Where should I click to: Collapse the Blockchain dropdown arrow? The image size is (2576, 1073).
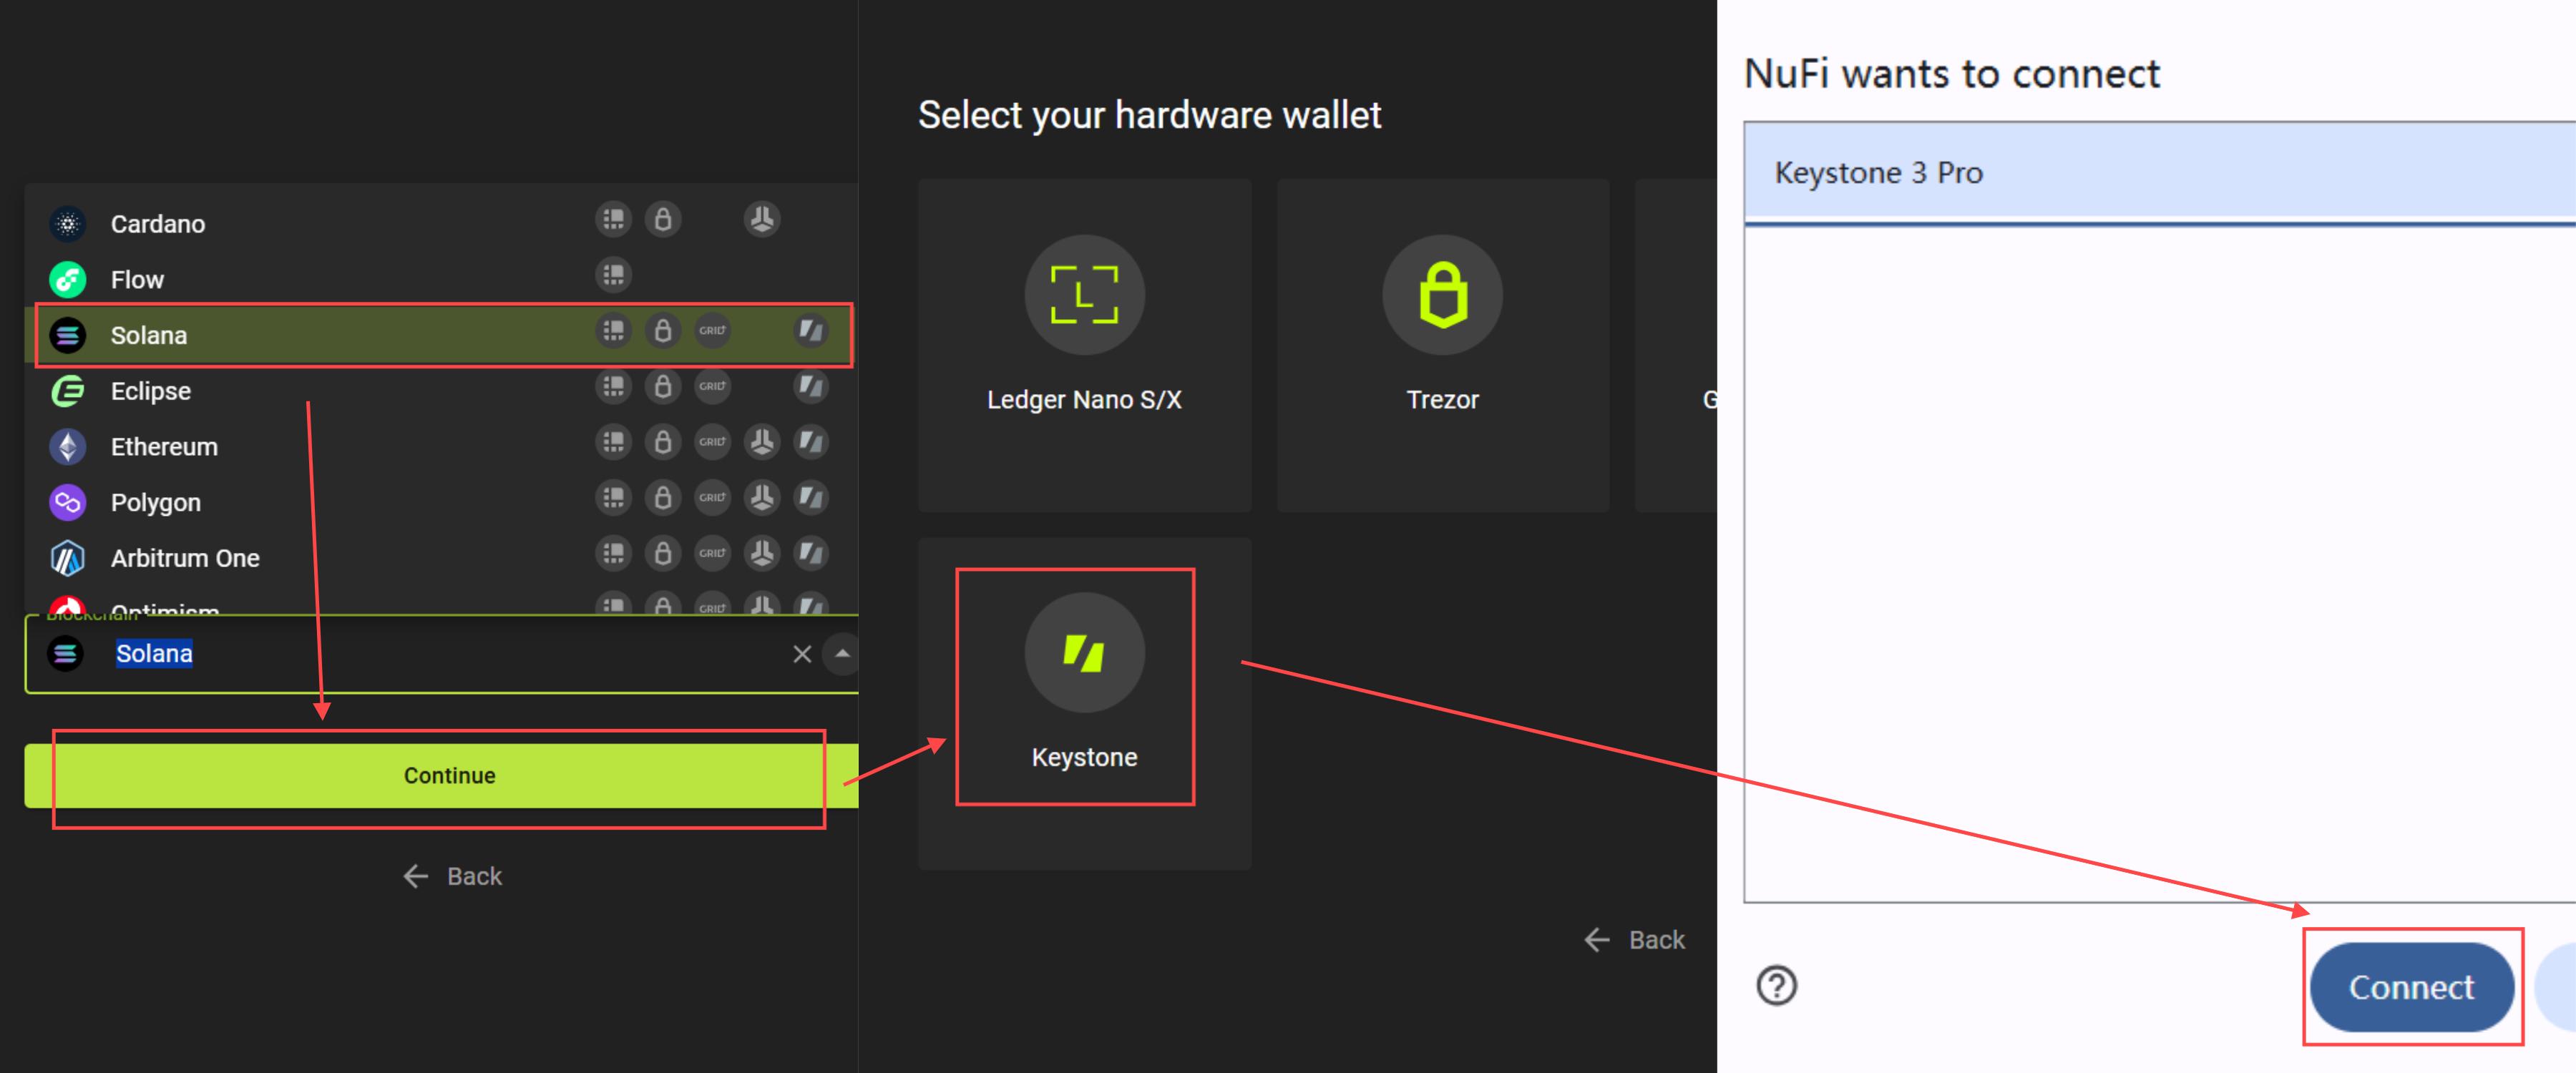click(842, 654)
